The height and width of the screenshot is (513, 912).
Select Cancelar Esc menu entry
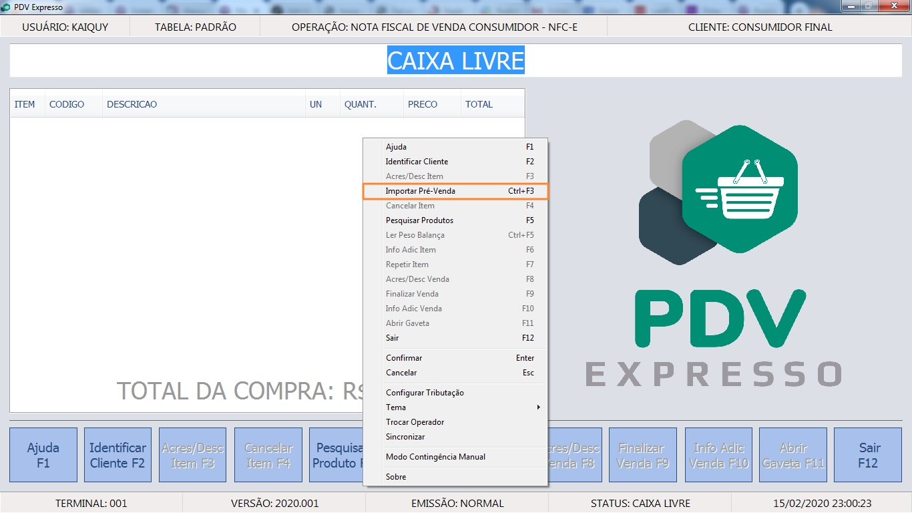(x=455, y=373)
